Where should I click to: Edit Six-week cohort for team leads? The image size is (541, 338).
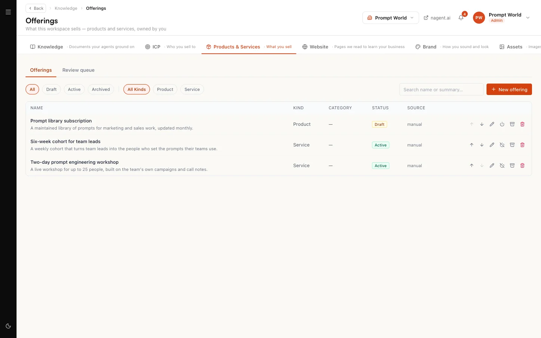[x=492, y=145]
